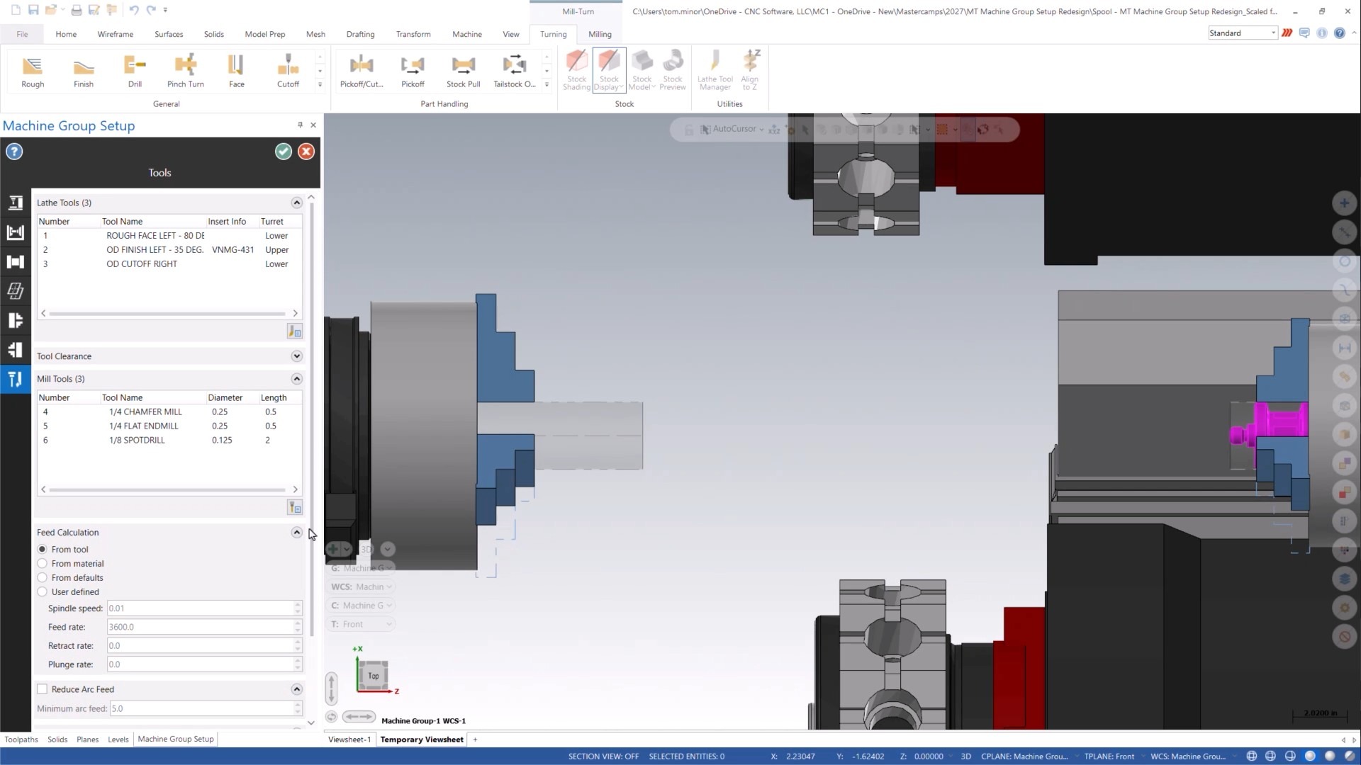The image size is (1361, 765).
Task: Switch to the Toolpaths manager tab
Action: tap(21, 739)
